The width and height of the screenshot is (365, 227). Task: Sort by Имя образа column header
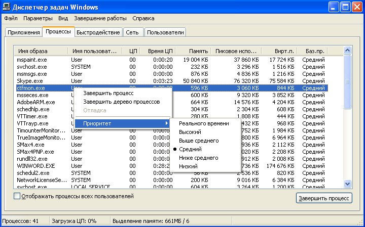click(41, 51)
